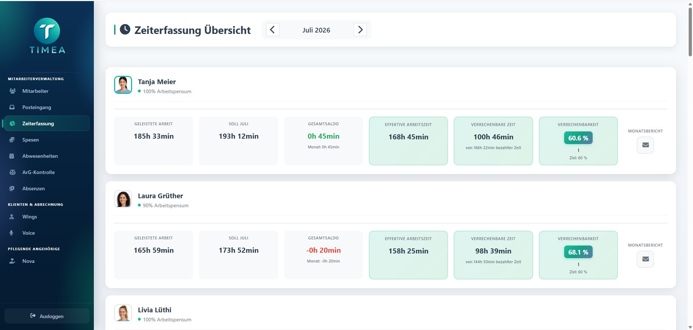
Task: Send Tanja Meier's Monatsbericht via envelope icon
Action: (x=645, y=145)
